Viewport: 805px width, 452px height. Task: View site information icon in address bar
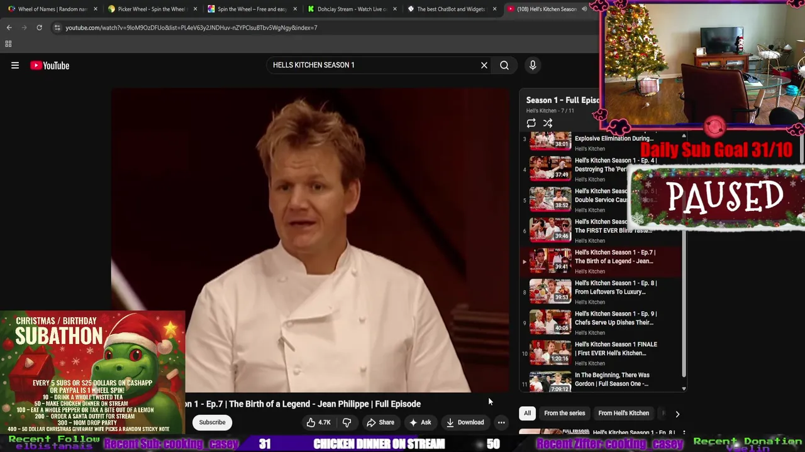pyautogui.click(x=57, y=28)
